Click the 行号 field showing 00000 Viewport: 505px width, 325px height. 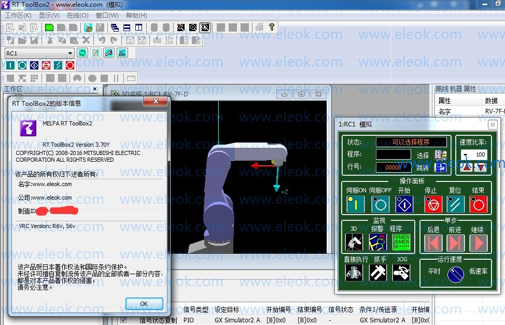(x=393, y=167)
